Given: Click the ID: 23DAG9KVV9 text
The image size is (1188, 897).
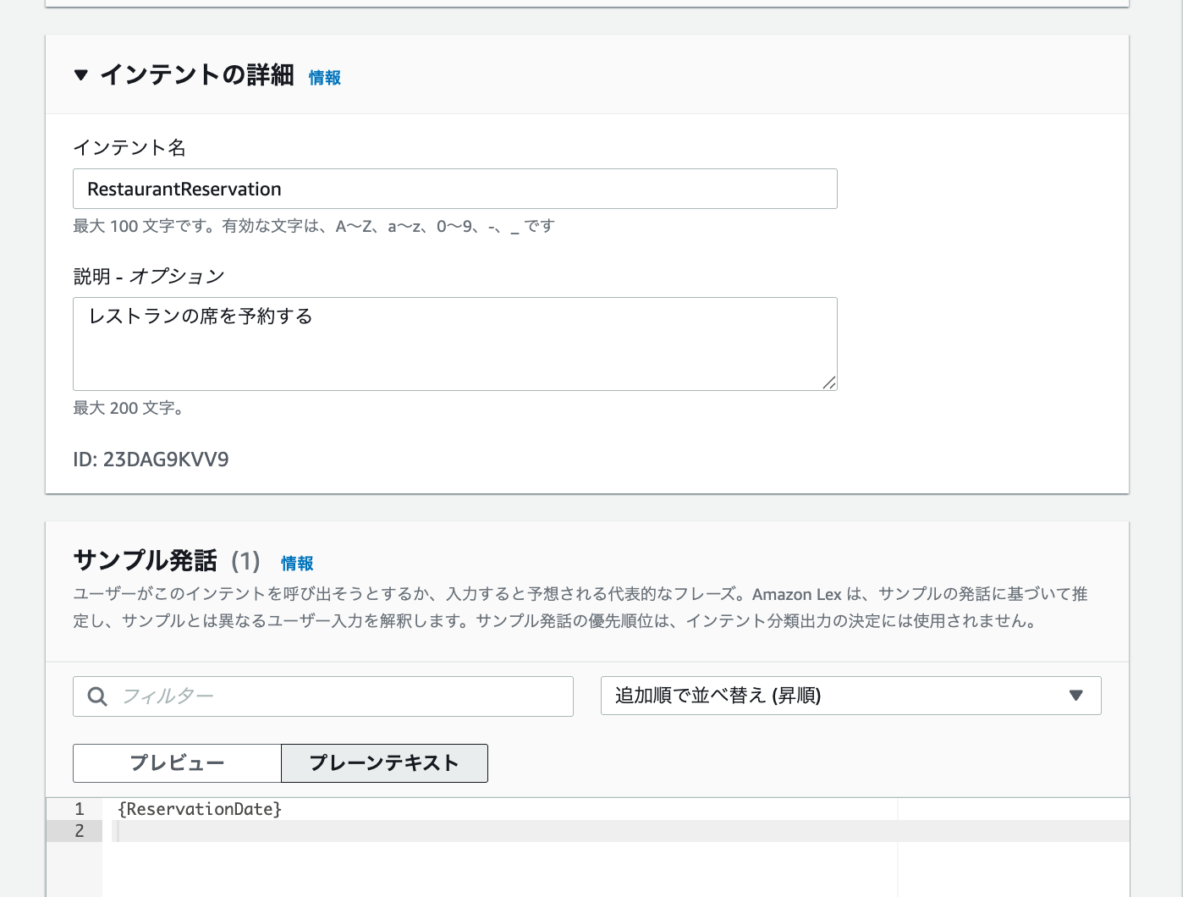Looking at the screenshot, I should point(151,460).
